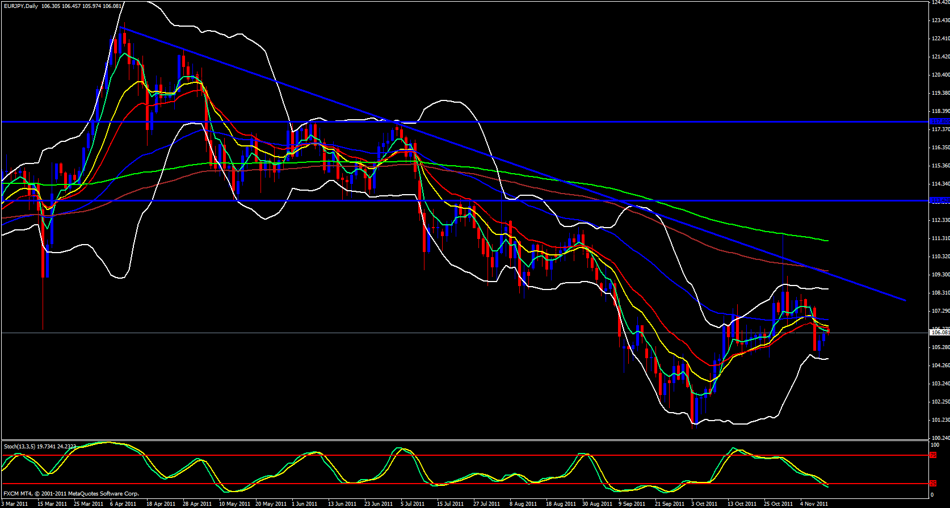Image resolution: width=950 pixels, height=508 pixels.
Task: Select the Stoch(13,3,5) indicator label
Action: click(19, 447)
